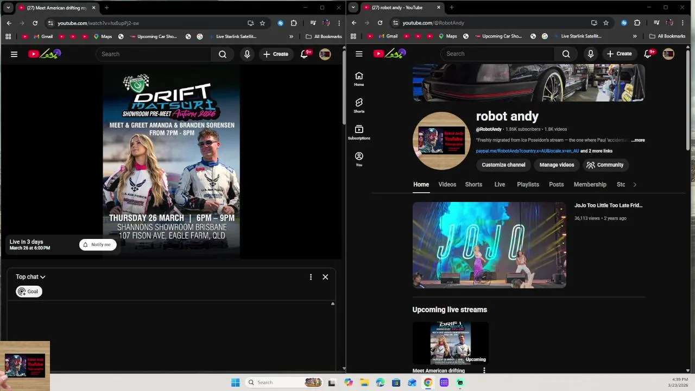Open media controls icon in left Chrome window

point(313,23)
